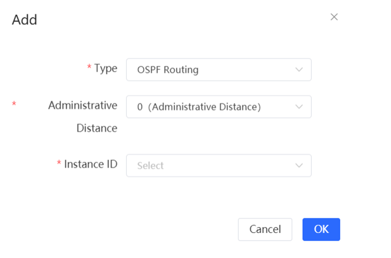The image size is (391, 258).
Task: Open the Type dropdown showing OSPF Routing
Action: tap(218, 70)
